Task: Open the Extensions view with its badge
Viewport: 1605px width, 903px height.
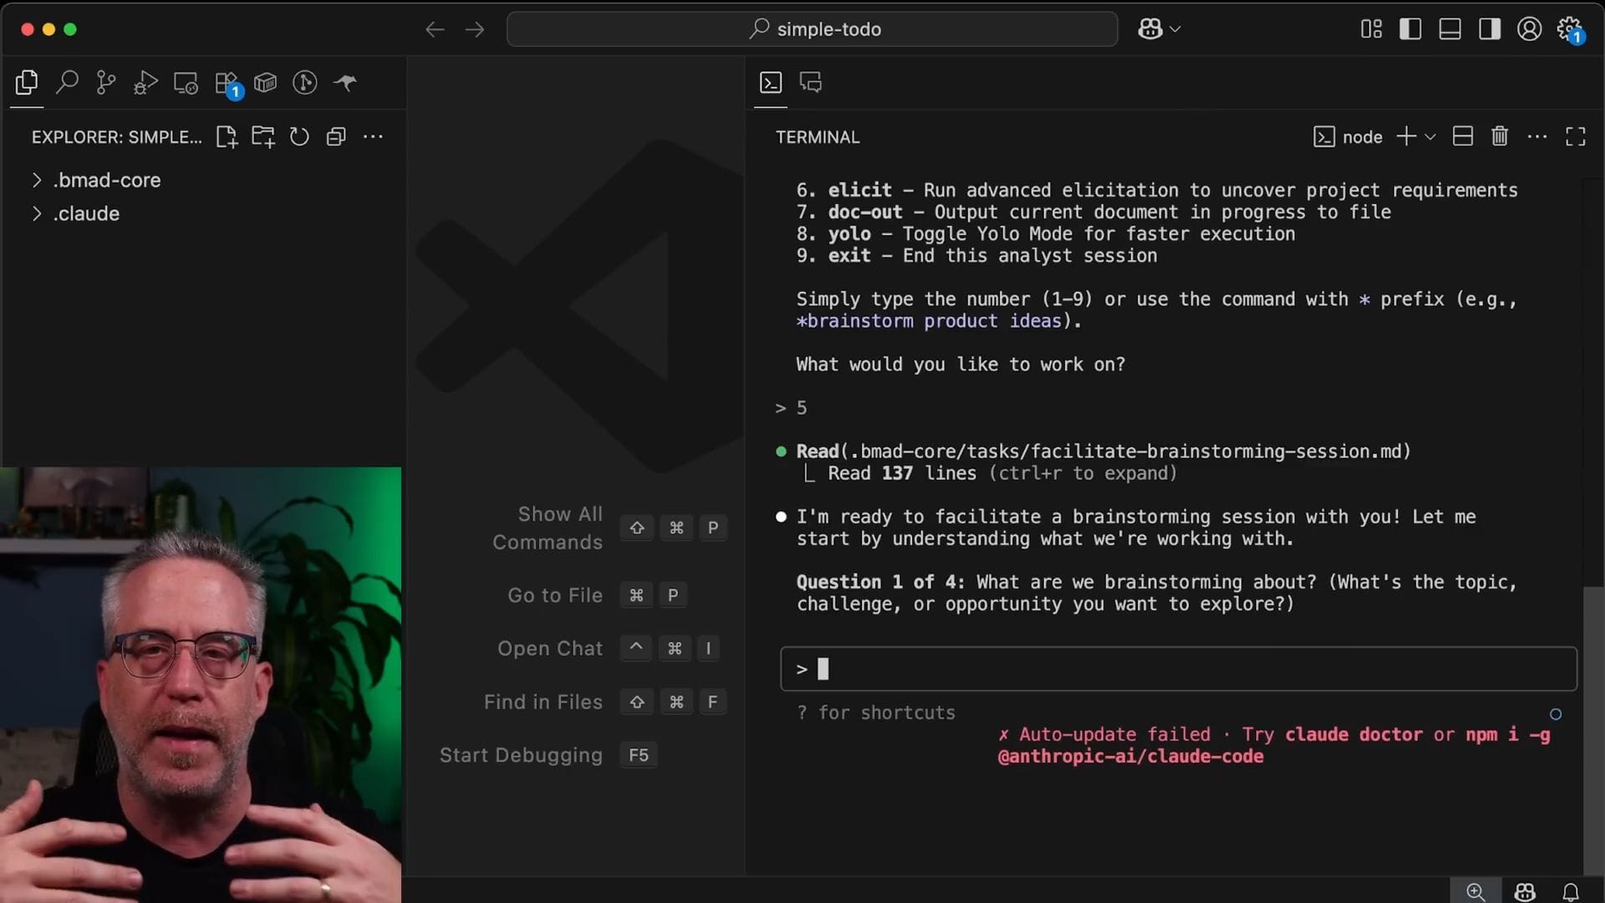Action: pos(227,83)
